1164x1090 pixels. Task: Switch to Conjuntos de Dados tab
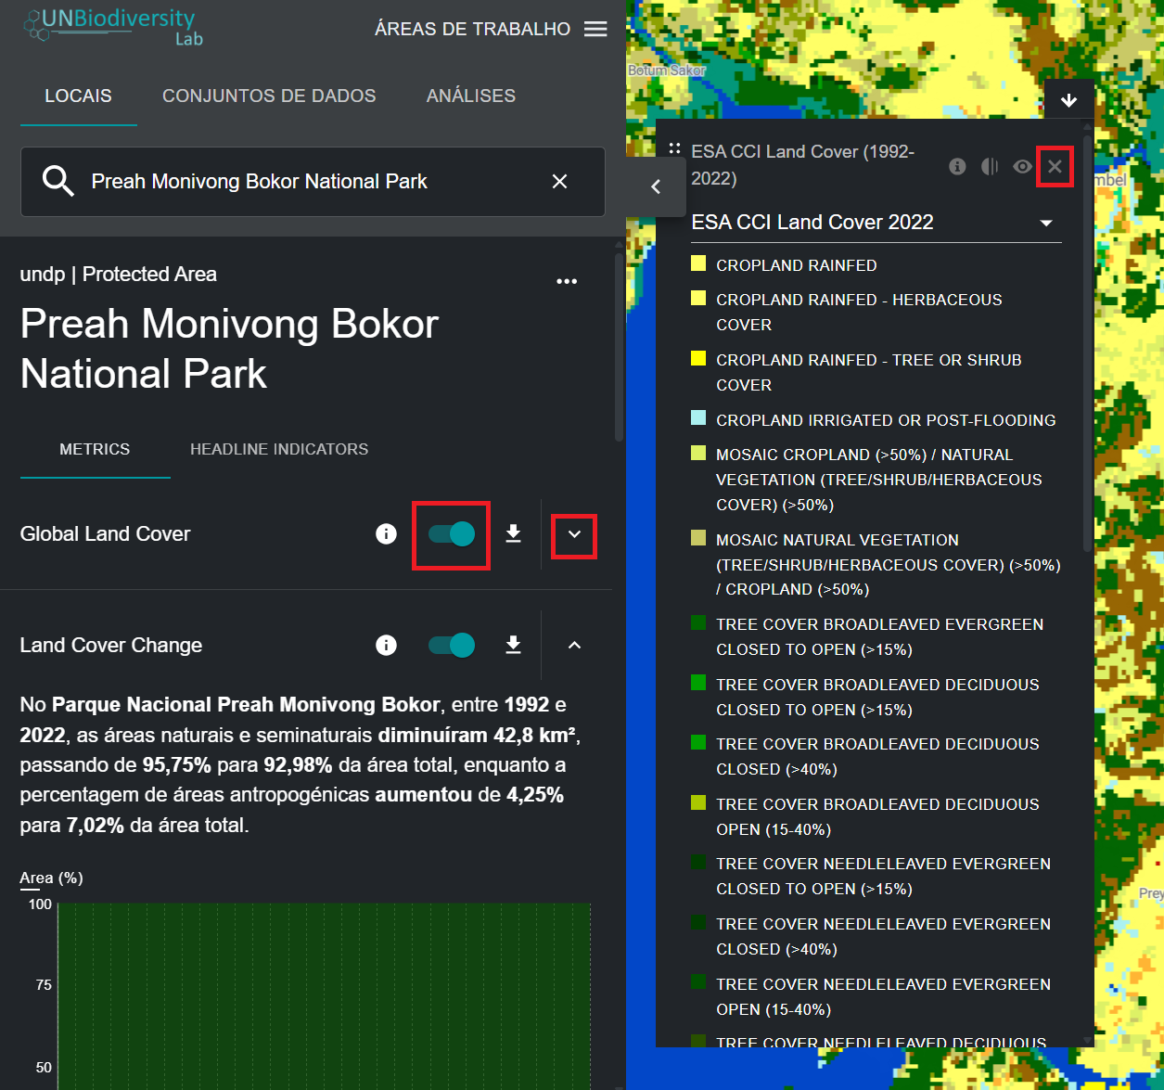pyautogui.click(x=269, y=96)
